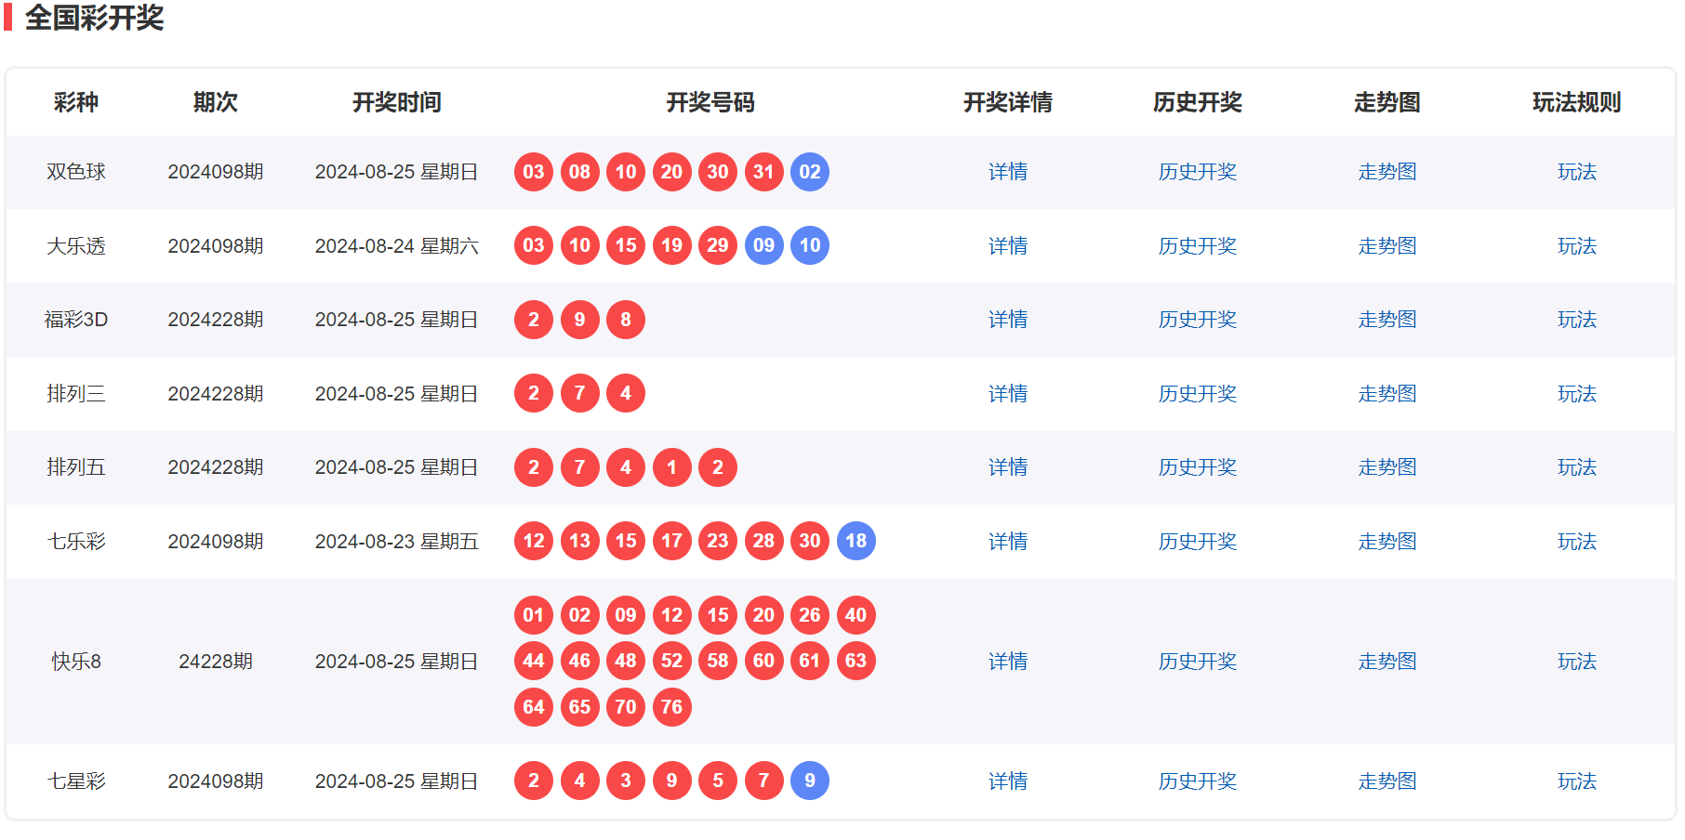Click blue ball 18 in 七乐彩 row

coord(856,541)
